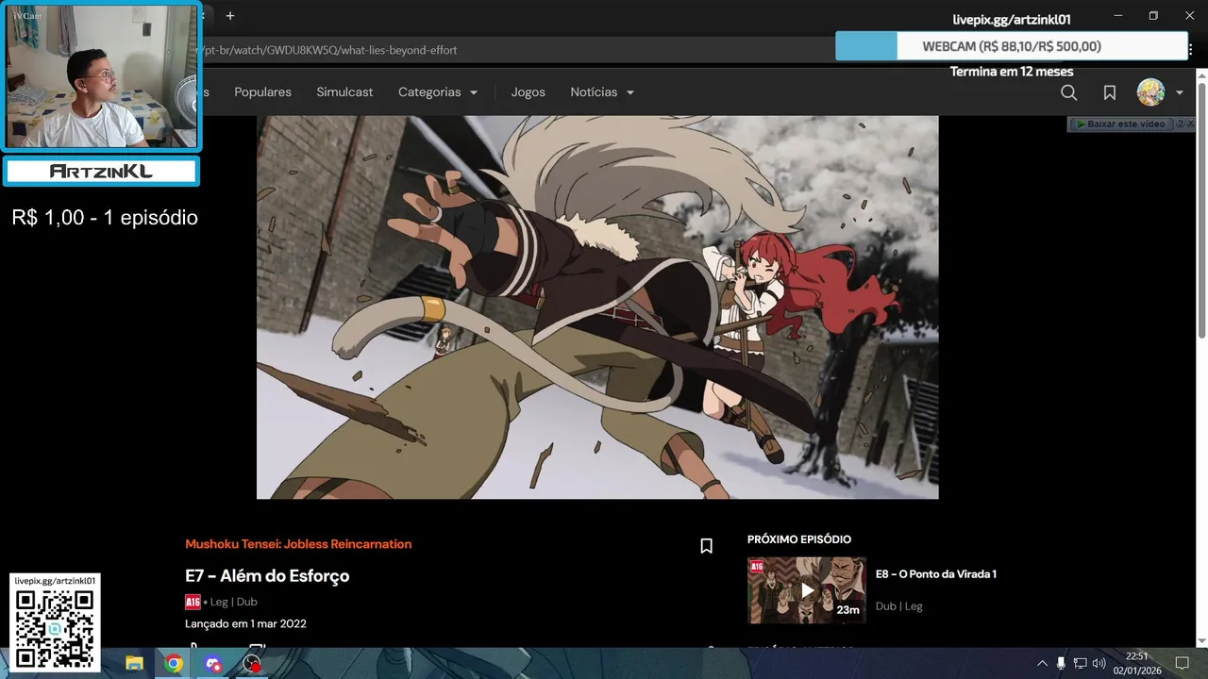Close the Baixar este vídeo bar
1208x679 pixels.
click(x=1191, y=124)
